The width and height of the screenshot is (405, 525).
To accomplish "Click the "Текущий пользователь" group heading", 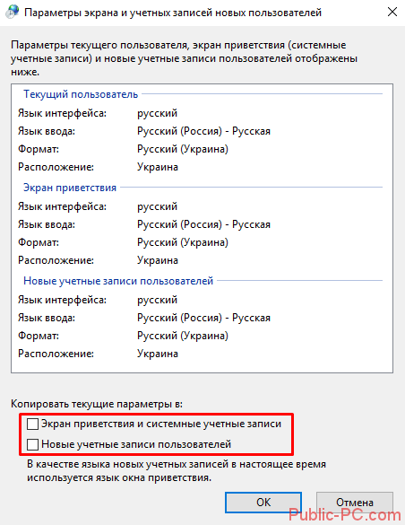I will click(81, 94).
